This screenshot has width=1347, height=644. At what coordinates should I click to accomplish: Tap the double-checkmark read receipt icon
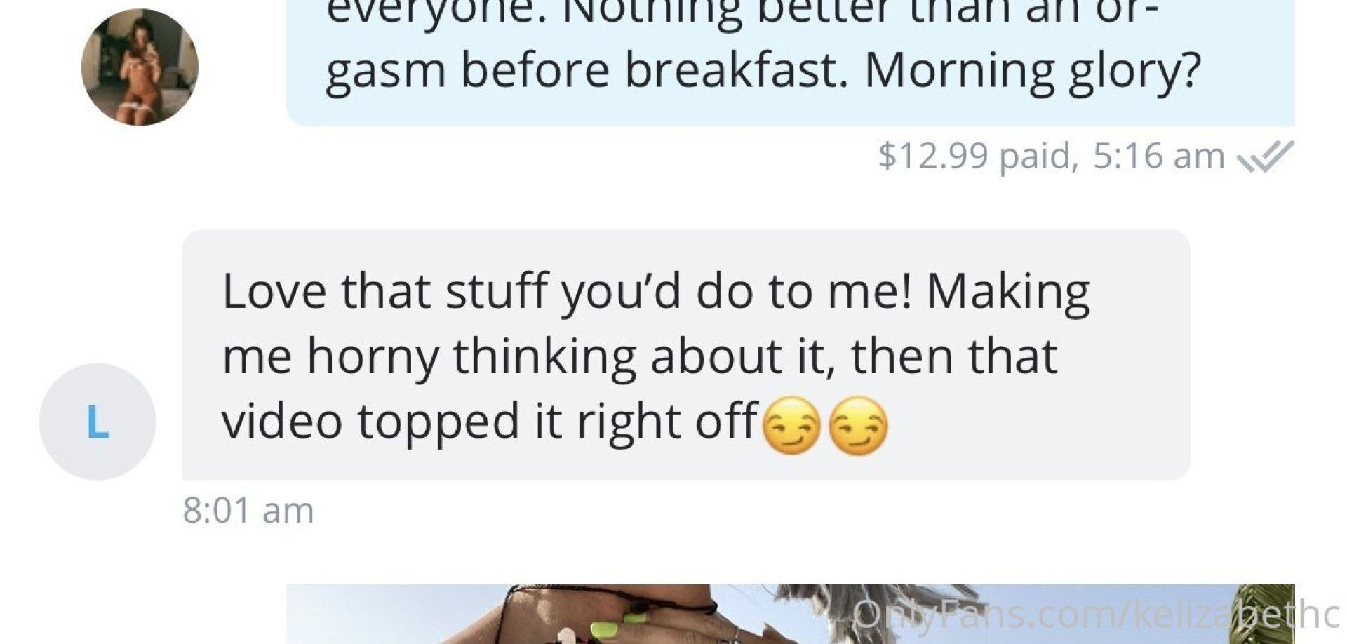coord(1265,156)
